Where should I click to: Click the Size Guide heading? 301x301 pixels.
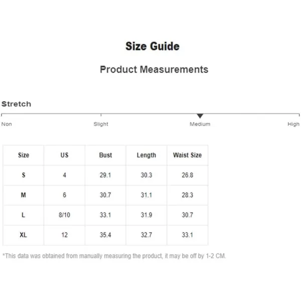point(153,46)
